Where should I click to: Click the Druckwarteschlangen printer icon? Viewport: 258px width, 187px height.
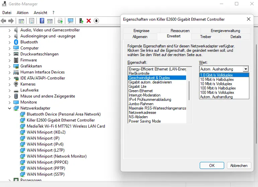pyautogui.click(x=16, y=54)
